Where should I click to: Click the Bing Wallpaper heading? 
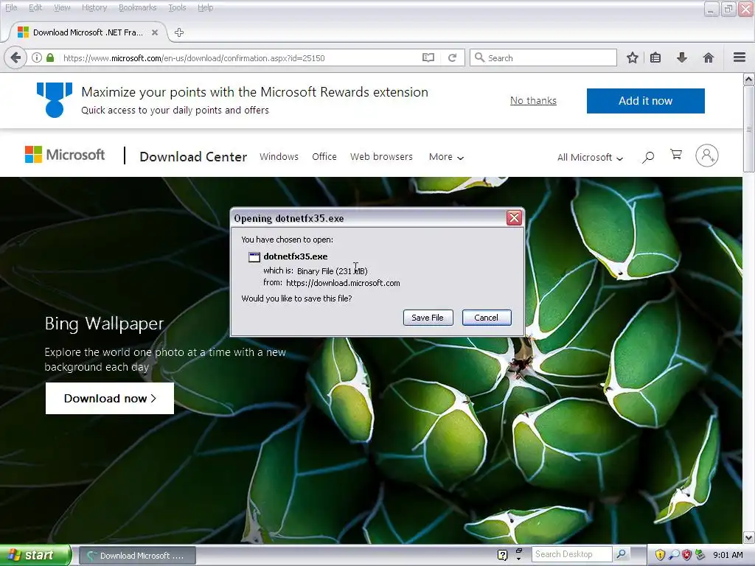pyautogui.click(x=104, y=324)
